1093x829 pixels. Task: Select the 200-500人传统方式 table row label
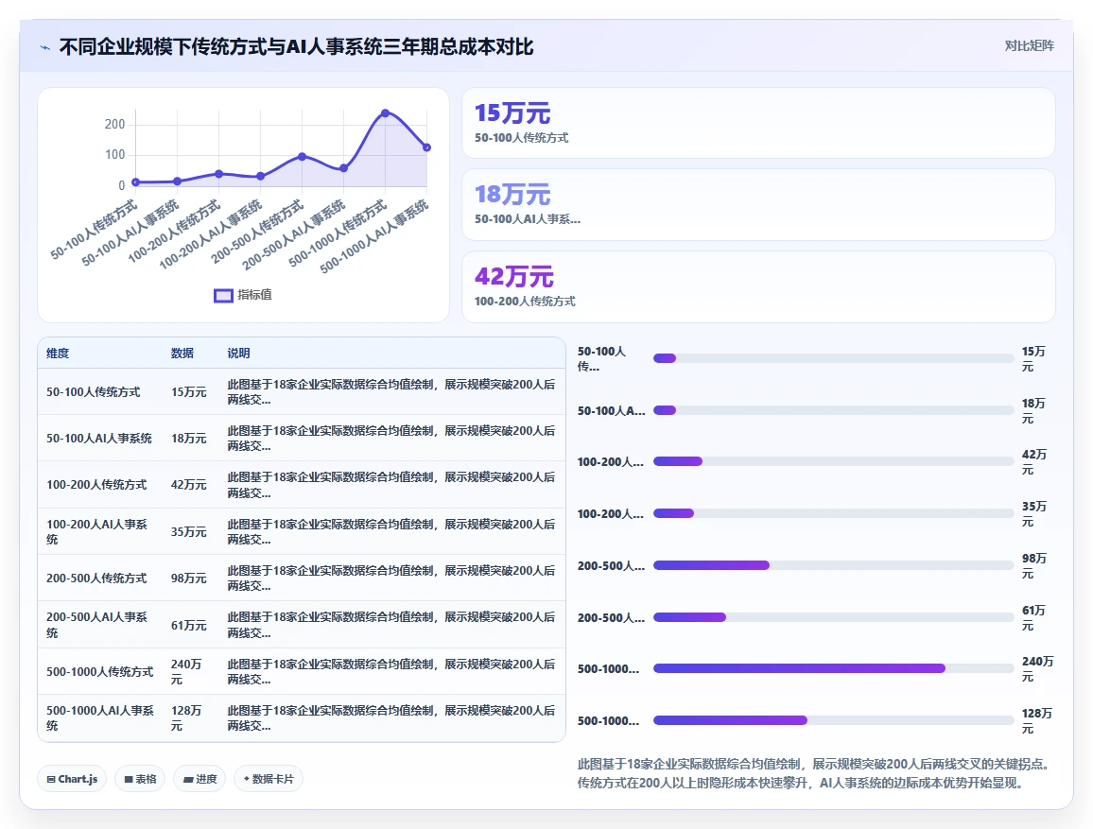[x=96, y=579]
